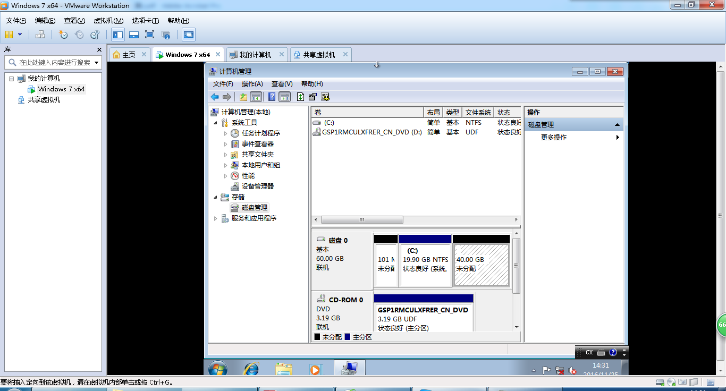This screenshot has width=726, height=391.
Task: Select 设备管理器 in the tree
Action: 258,186
